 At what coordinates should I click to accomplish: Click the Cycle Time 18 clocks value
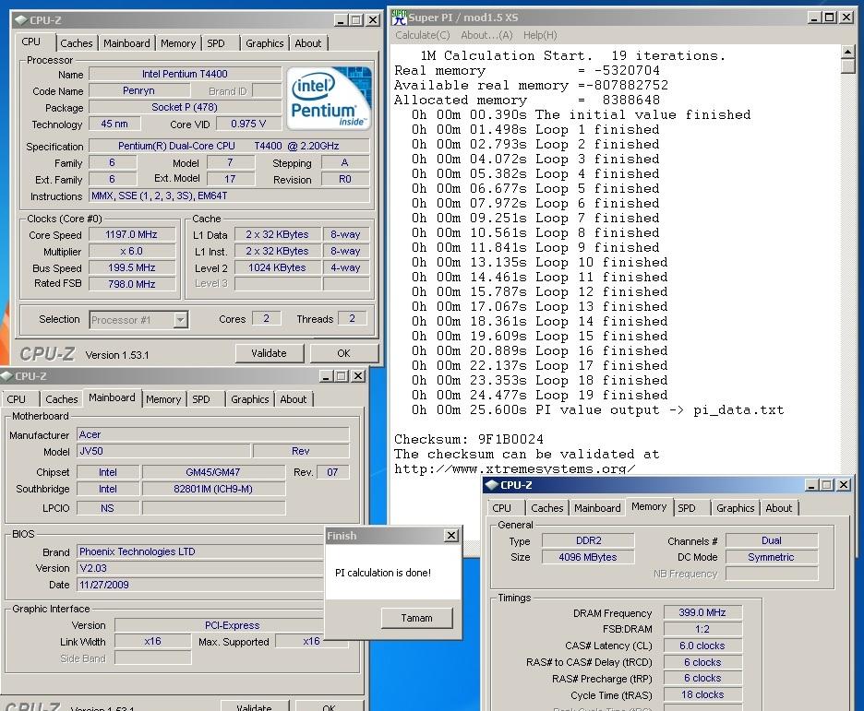pyautogui.click(x=702, y=695)
